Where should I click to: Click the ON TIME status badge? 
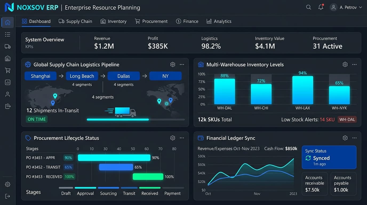tap(37, 119)
